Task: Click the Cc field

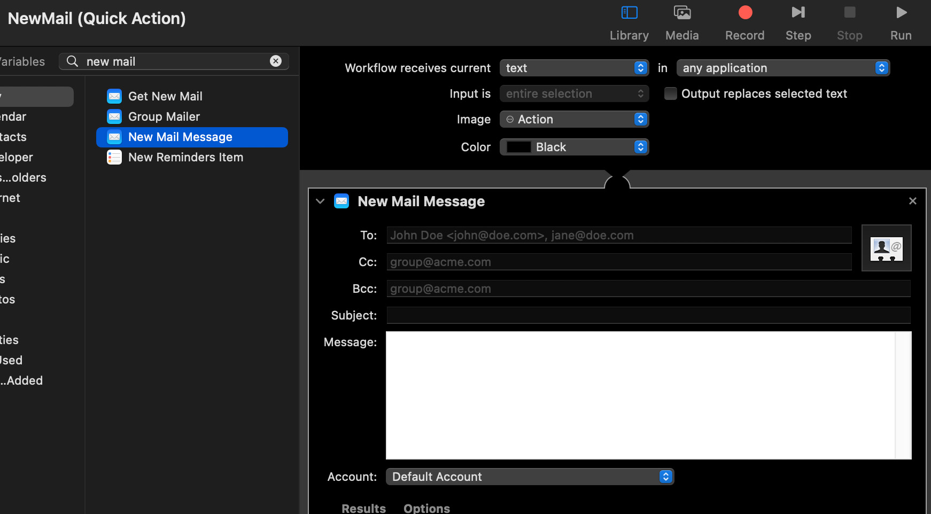Action: click(619, 262)
